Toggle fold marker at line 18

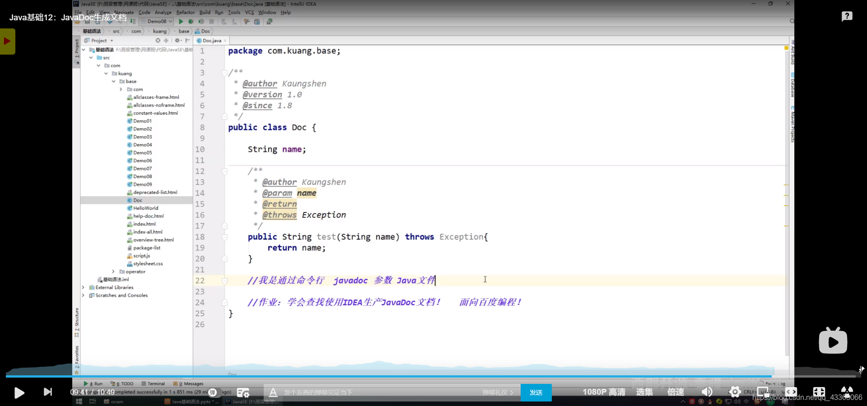point(224,237)
